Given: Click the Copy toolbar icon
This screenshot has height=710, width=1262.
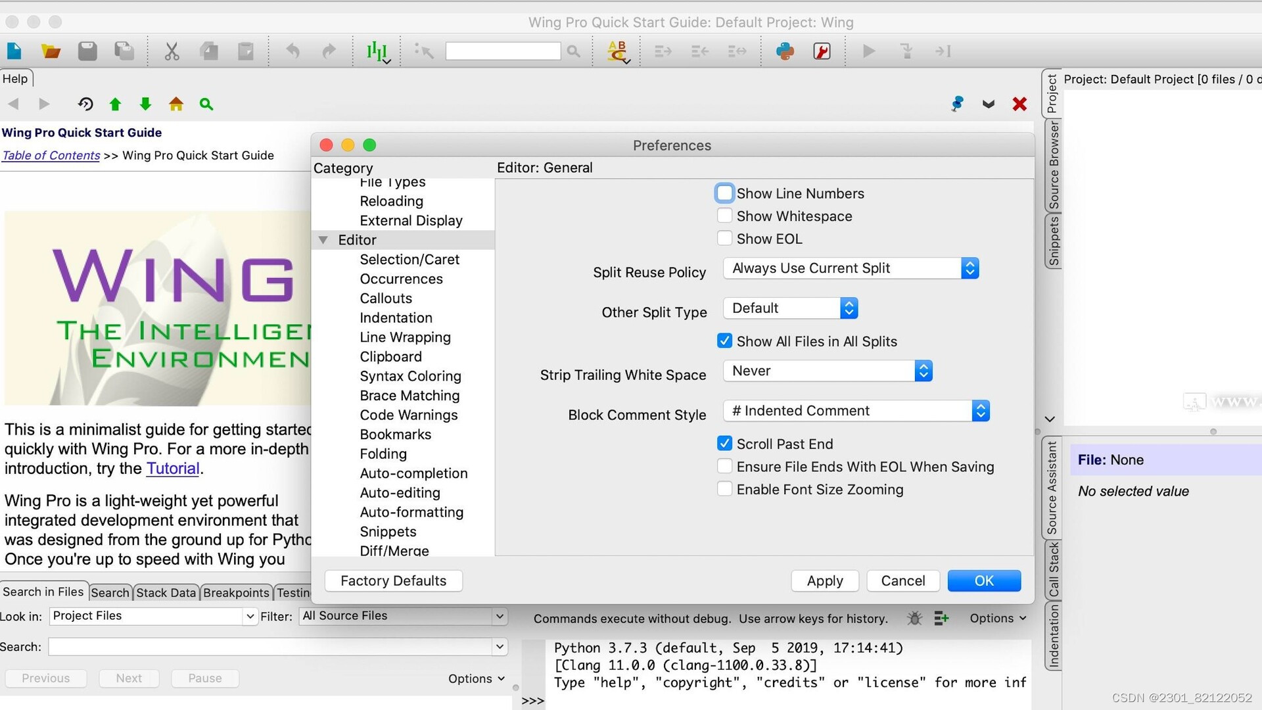Looking at the screenshot, I should tap(209, 51).
